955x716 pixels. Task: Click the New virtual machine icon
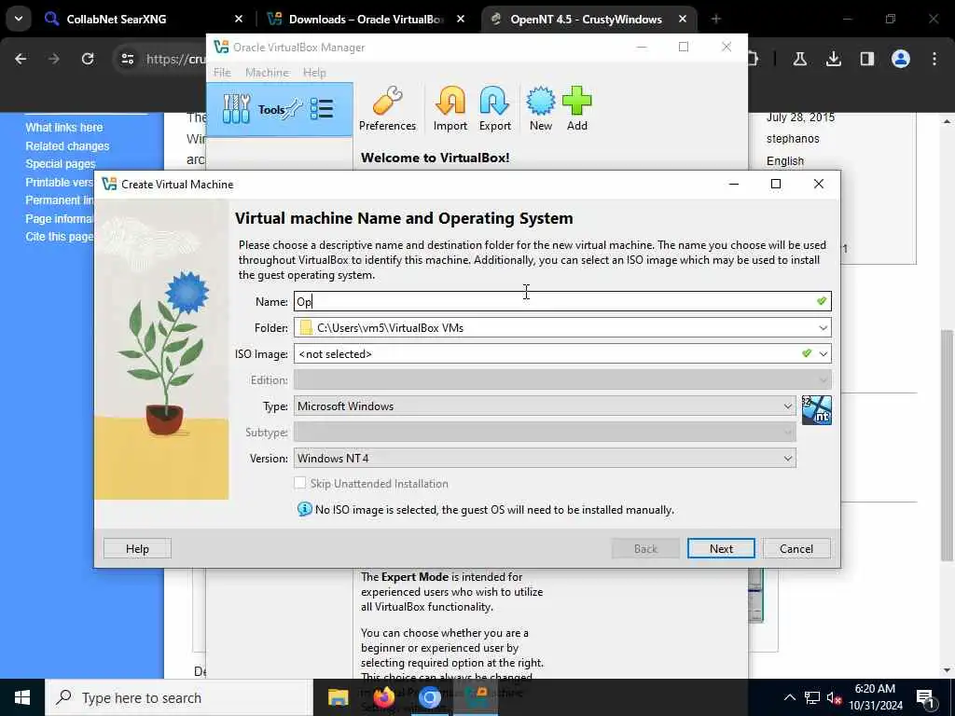coord(540,109)
